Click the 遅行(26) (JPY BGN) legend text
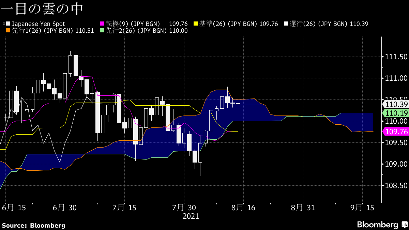This screenshot has width=409, height=230. tap(319, 24)
